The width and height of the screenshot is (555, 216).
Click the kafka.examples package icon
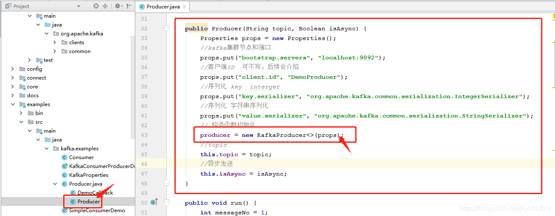coord(56,149)
